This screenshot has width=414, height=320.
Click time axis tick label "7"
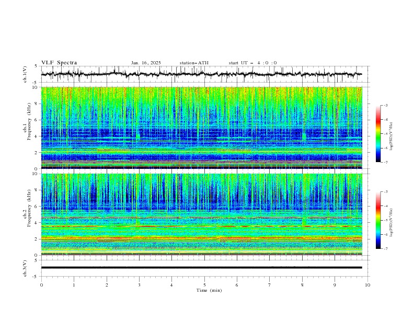tap(270, 285)
